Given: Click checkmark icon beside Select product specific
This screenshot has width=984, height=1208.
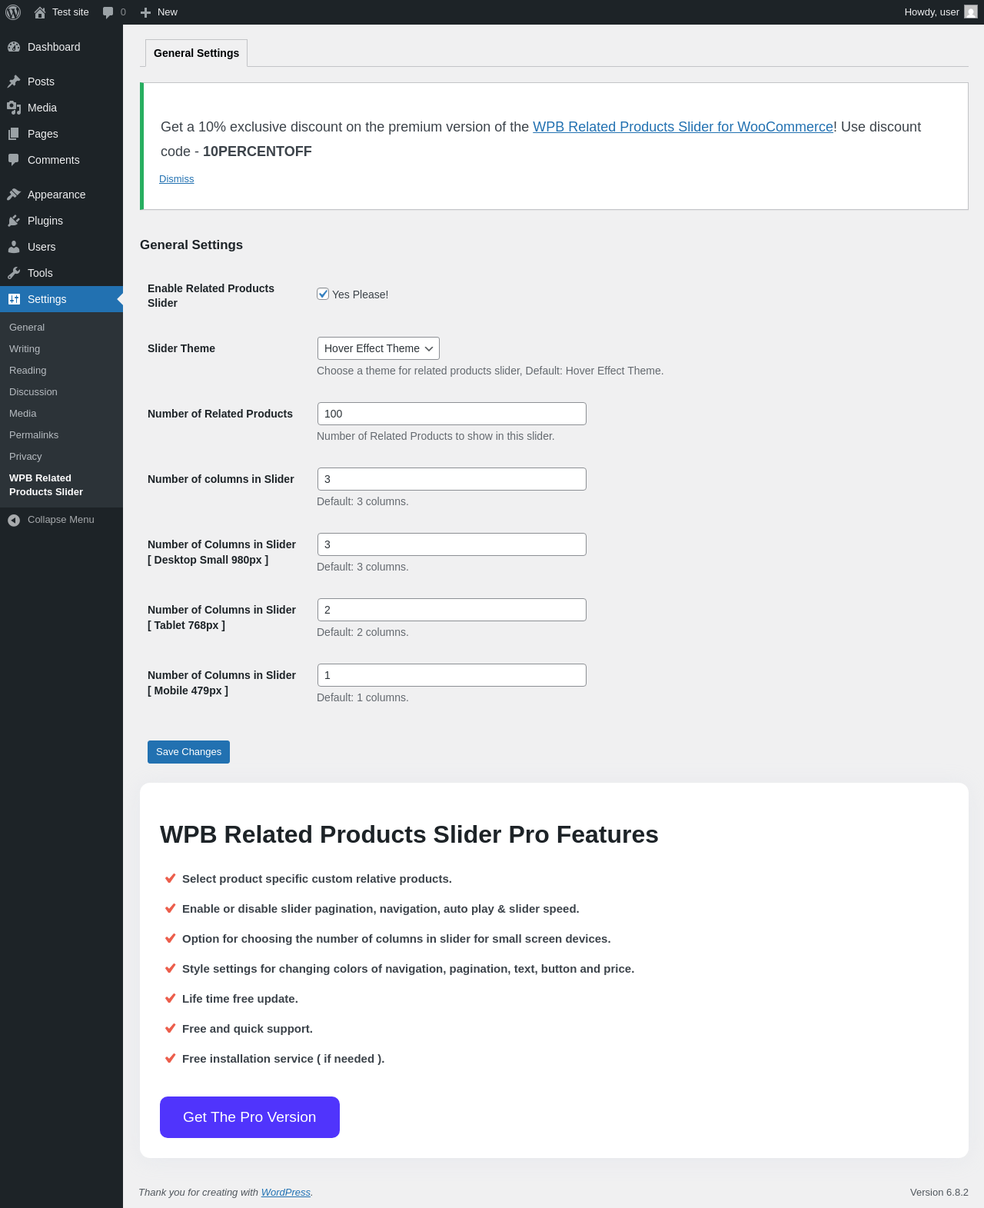Looking at the screenshot, I should coord(171,878).
